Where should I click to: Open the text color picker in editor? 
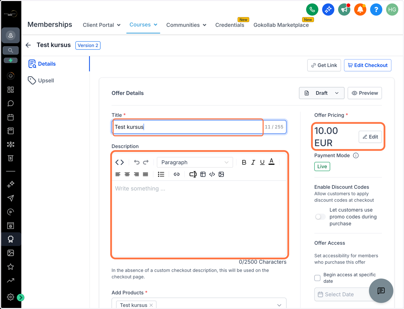[272, 162]
